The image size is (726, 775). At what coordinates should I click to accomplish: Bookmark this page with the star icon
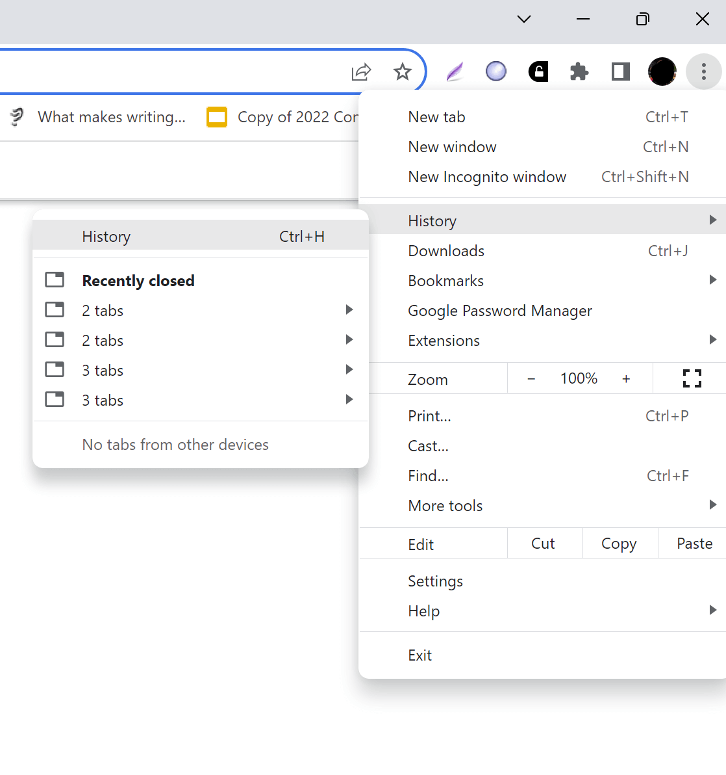tap(403, 72)
